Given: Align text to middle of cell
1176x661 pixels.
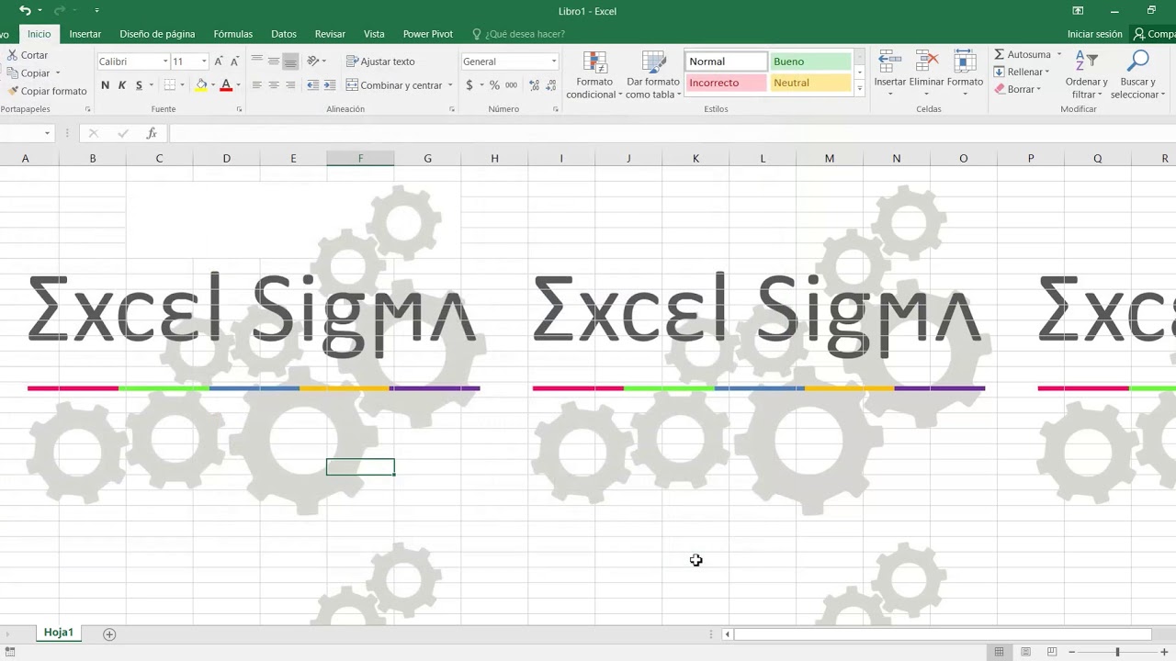Looking at the screenshot, I should pos(273,62).
